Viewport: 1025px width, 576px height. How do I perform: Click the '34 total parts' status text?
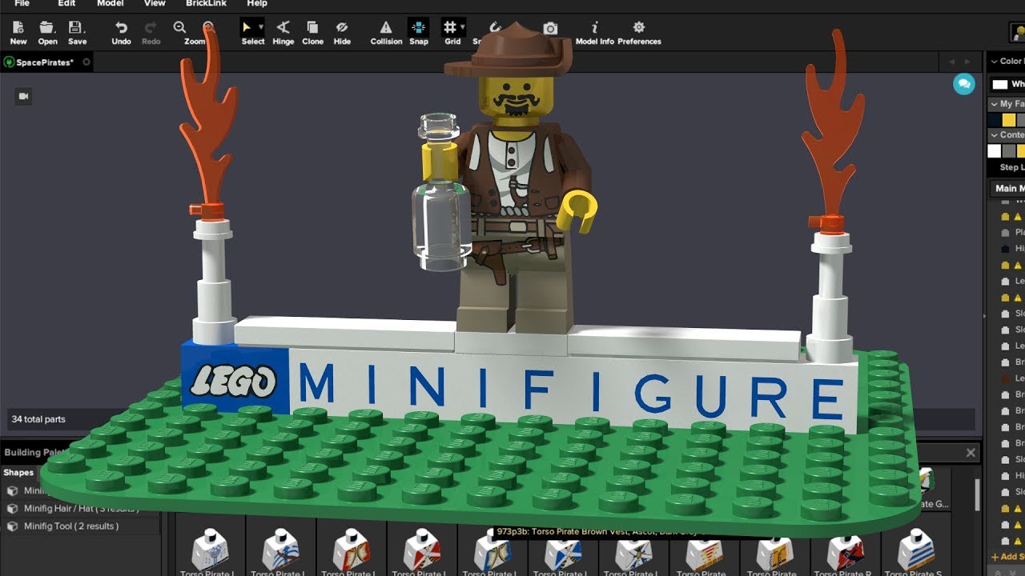point(38,419)
